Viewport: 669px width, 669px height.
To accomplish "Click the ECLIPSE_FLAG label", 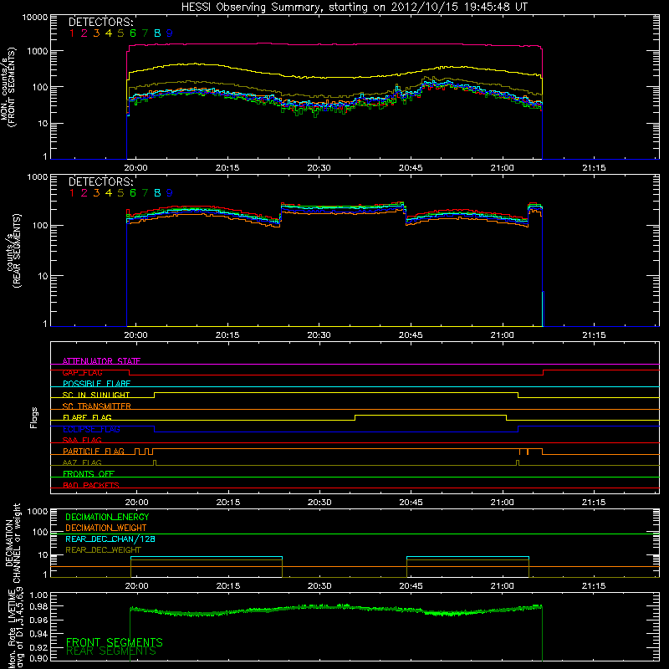I will coord(91,429).
